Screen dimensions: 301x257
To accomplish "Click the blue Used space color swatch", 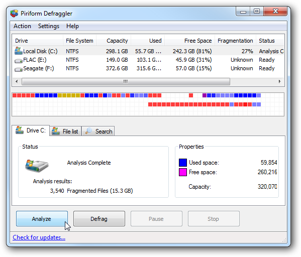I will pyautogui.click(x=183, y=163).
